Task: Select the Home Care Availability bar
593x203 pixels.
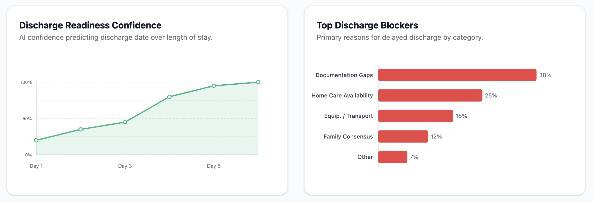Action: pos(430,95)
